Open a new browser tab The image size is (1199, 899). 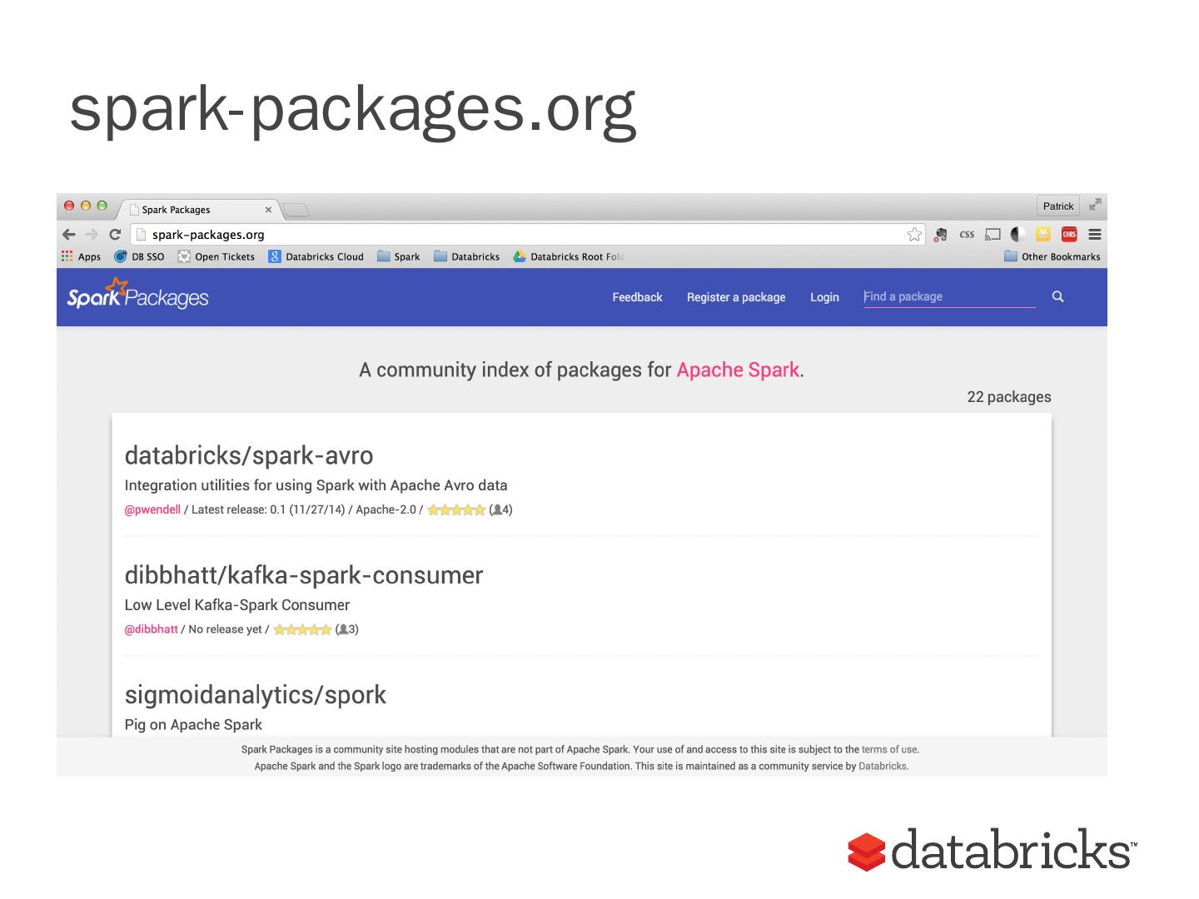(296, 210)
